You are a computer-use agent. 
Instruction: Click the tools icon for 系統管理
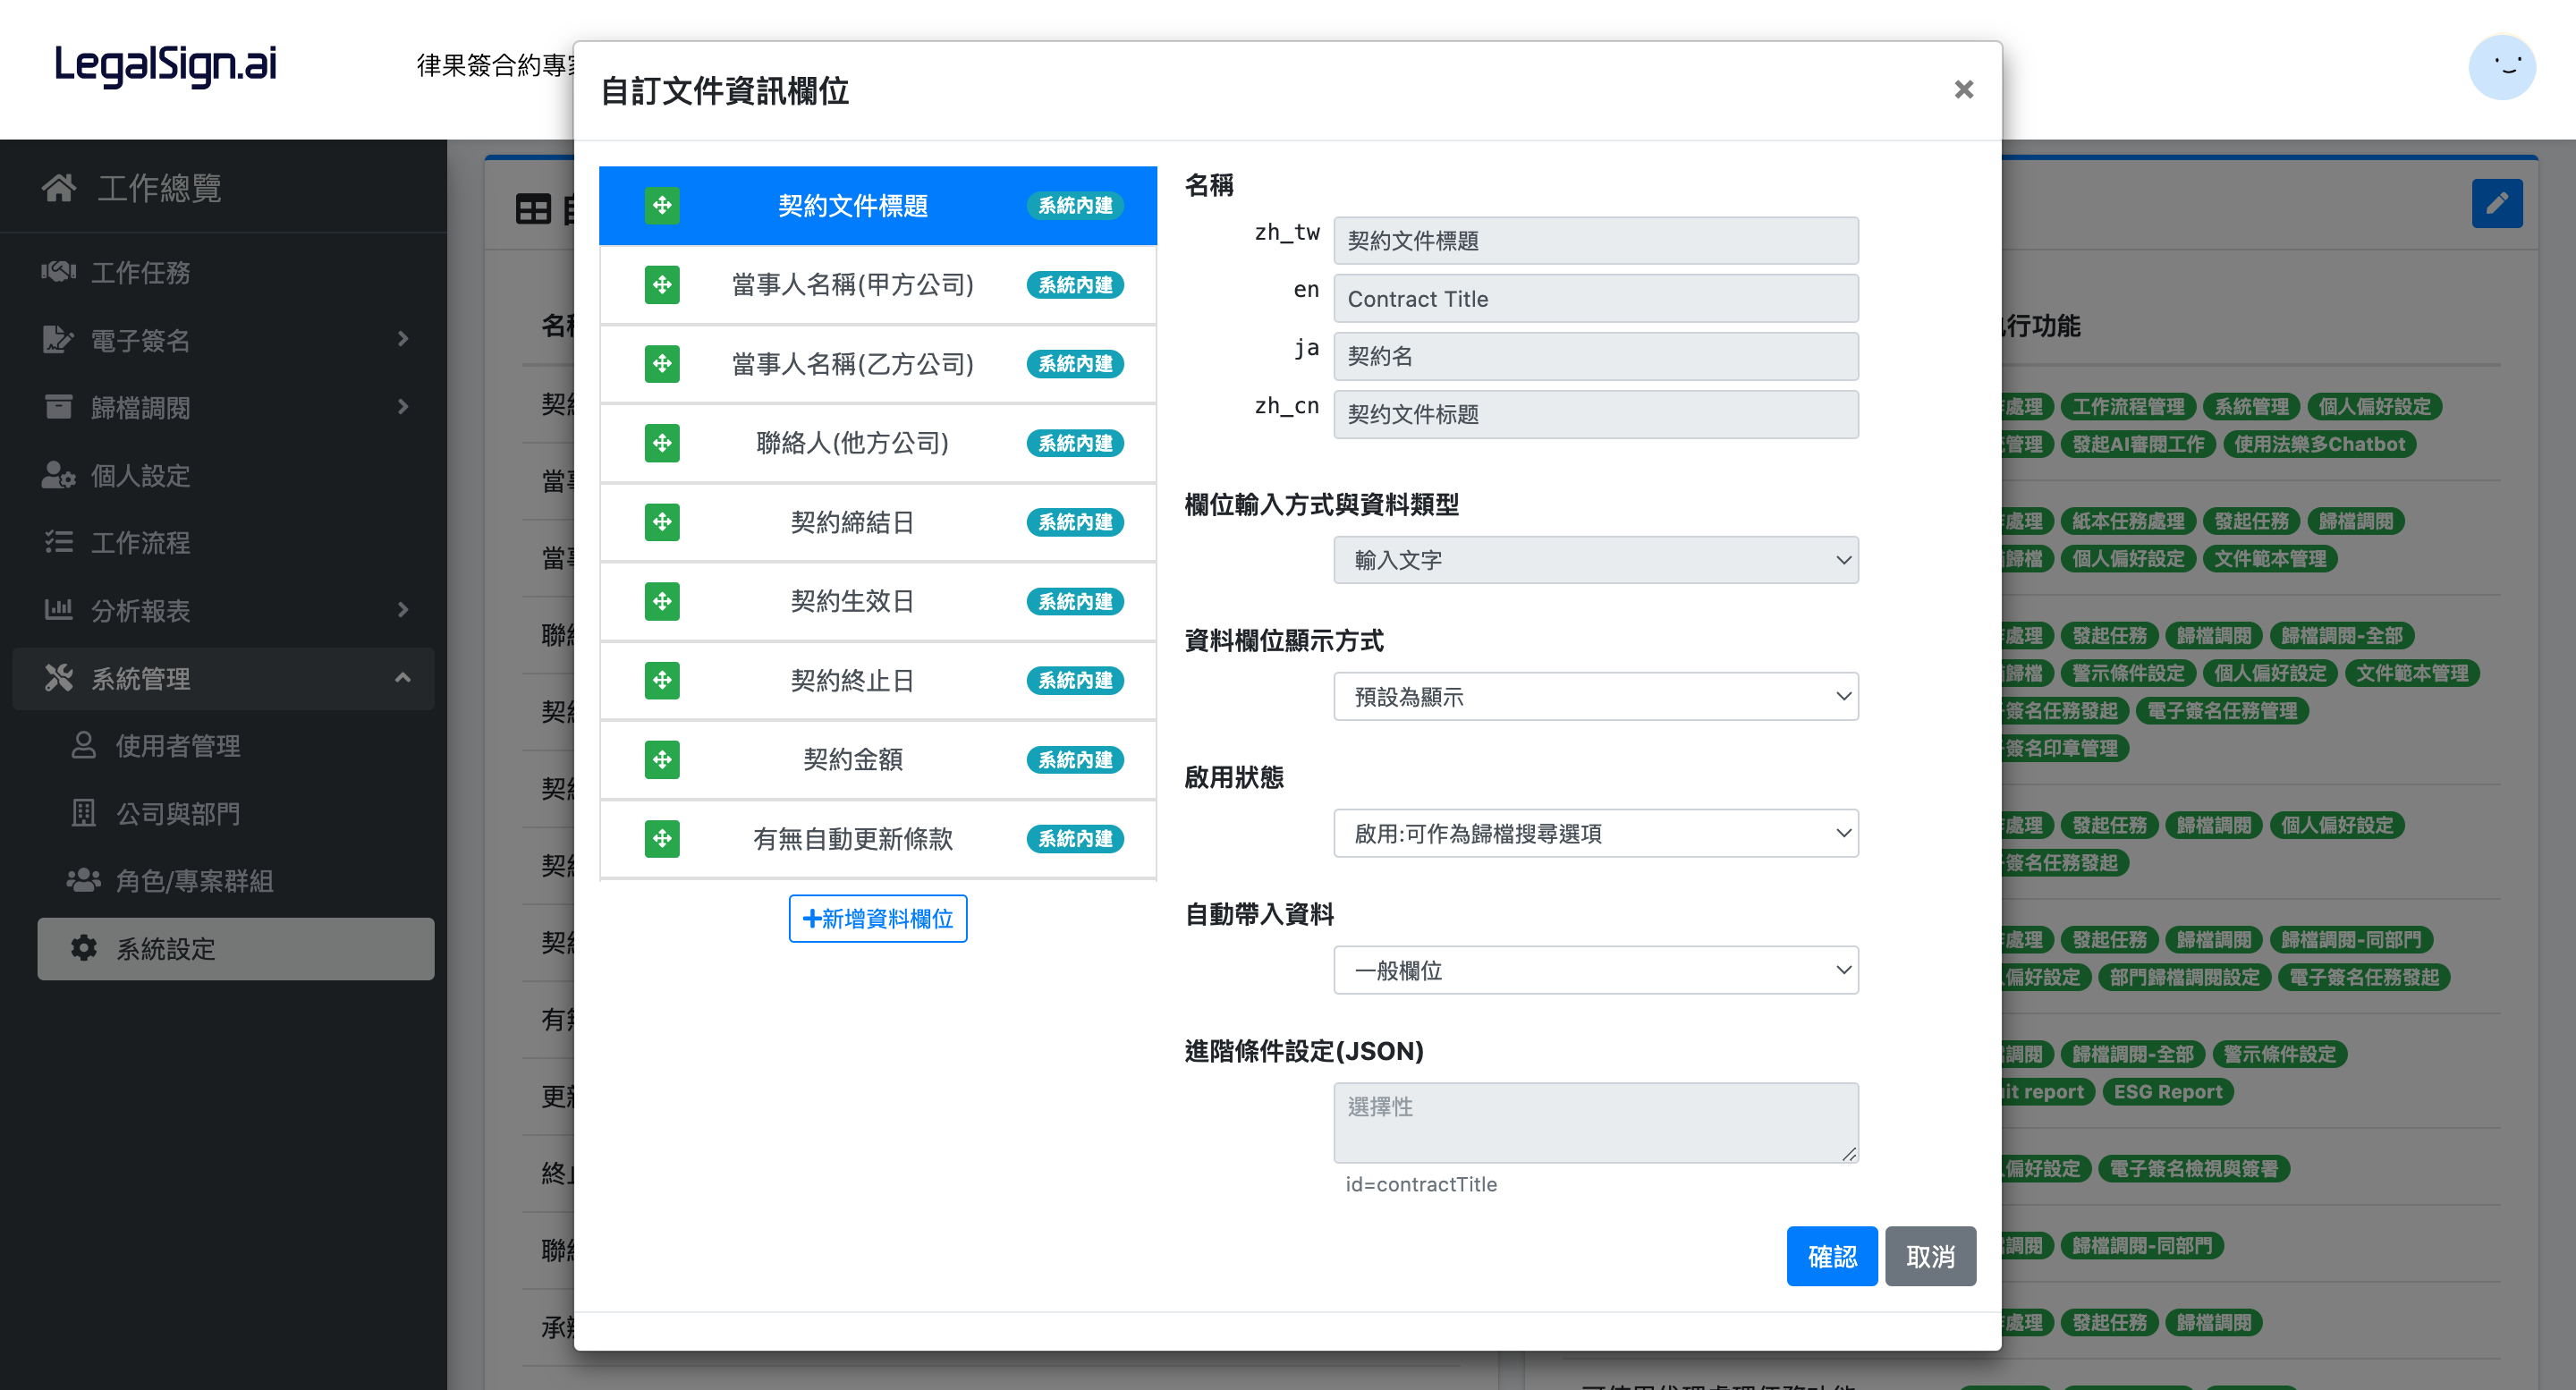pos(59,678)
